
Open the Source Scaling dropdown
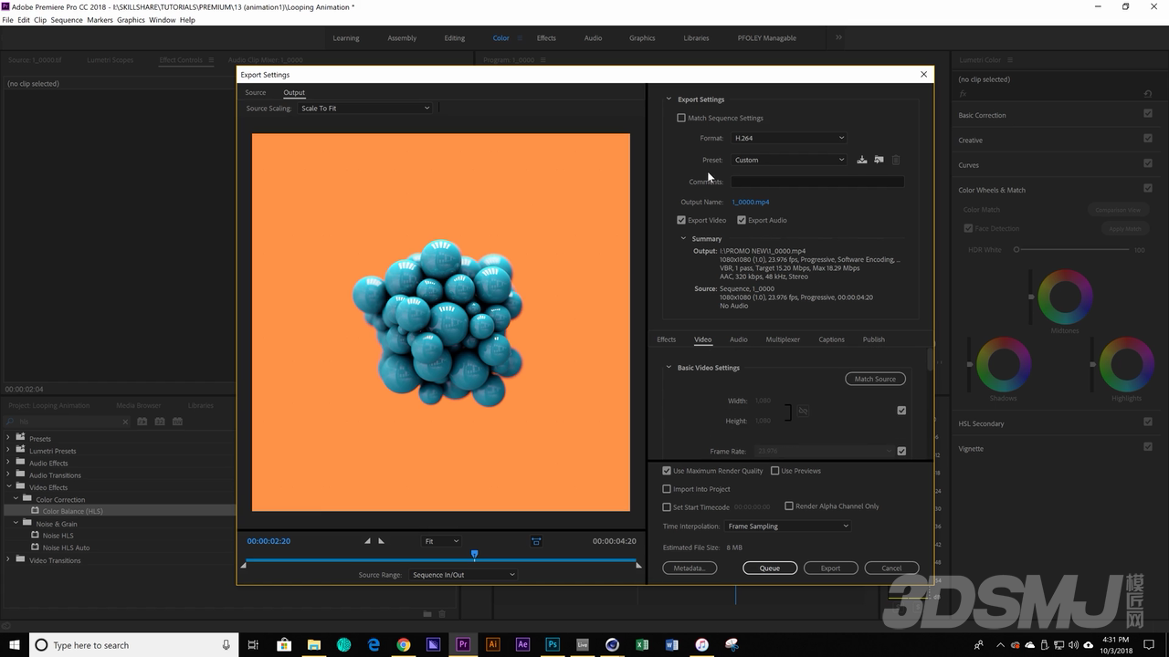click(x=365, y=108)
